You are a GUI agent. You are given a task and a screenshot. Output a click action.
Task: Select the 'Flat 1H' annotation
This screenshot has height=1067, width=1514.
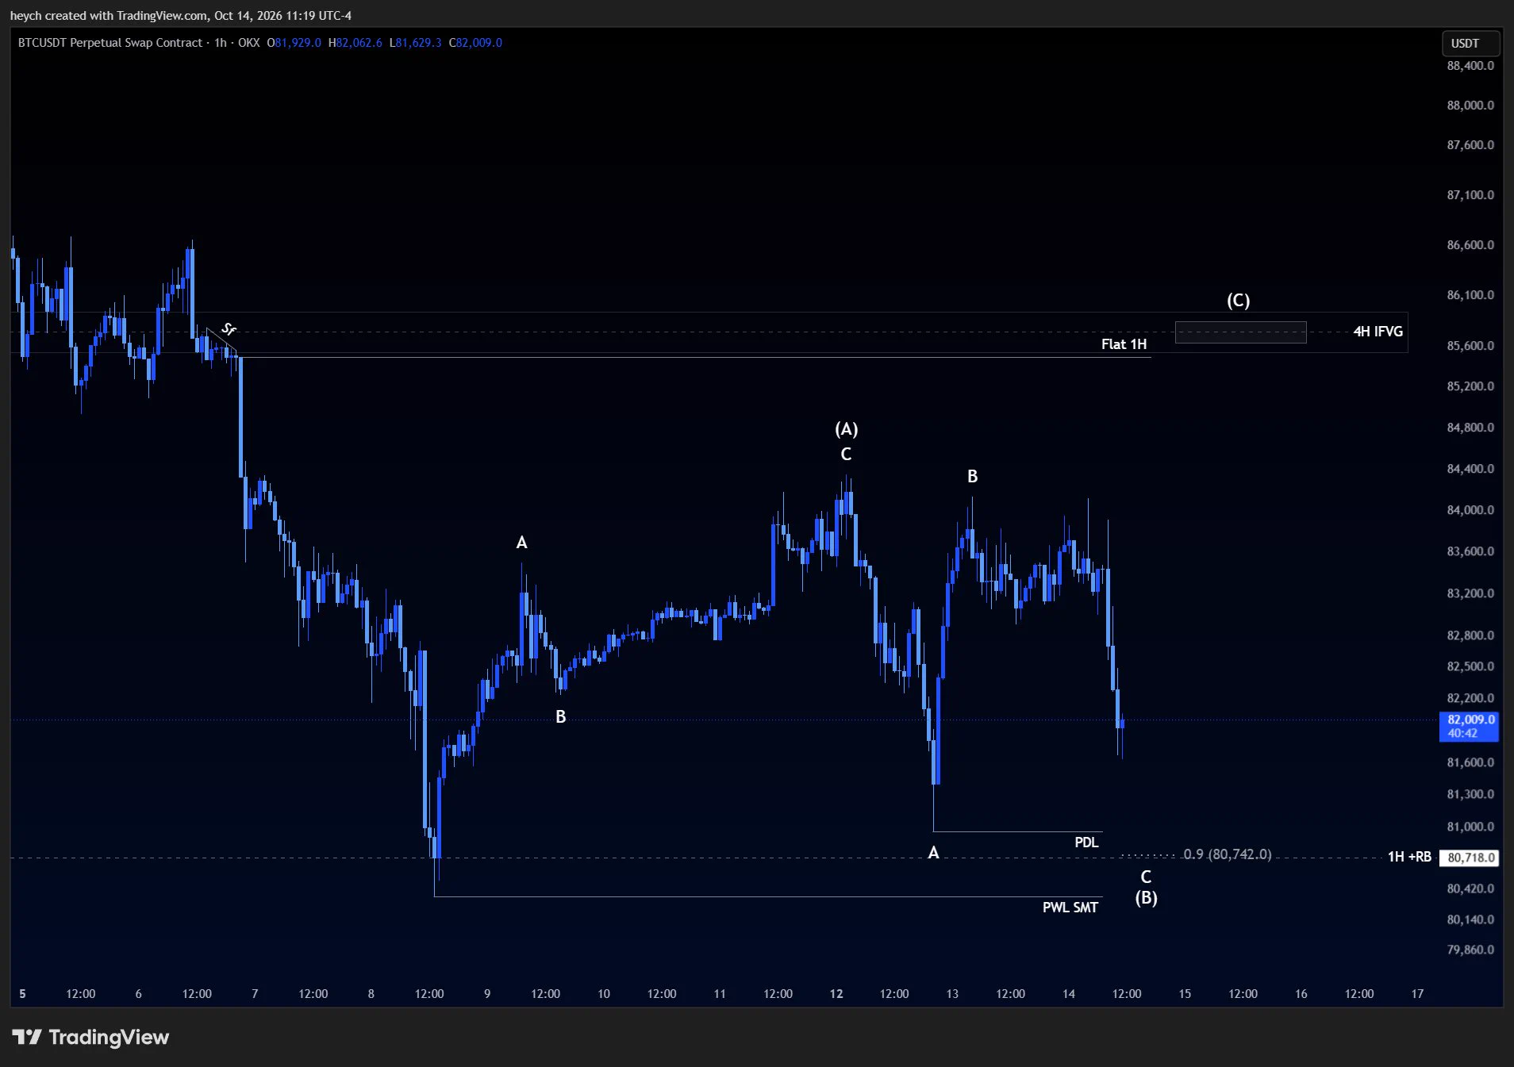[x=1124, y=344]
